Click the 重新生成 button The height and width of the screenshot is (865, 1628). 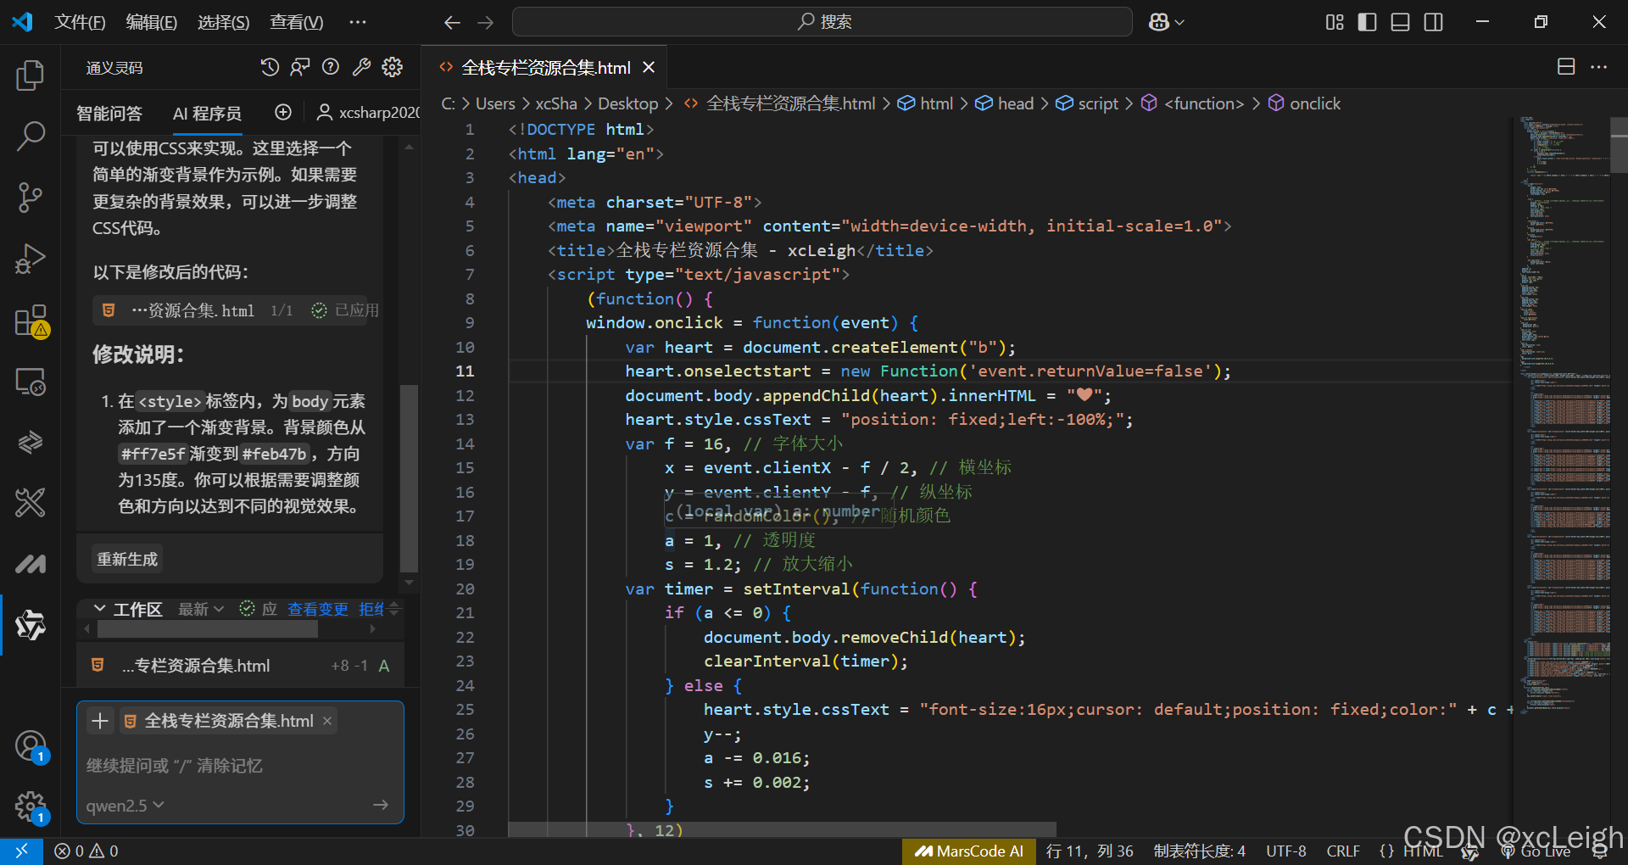(x=127, y=559)
